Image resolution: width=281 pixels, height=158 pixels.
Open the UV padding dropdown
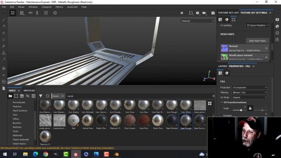(257, 25)
